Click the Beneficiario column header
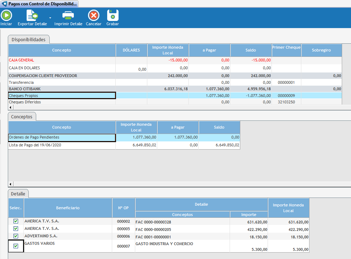Screen dimensions: 351x259 [68, 208]
